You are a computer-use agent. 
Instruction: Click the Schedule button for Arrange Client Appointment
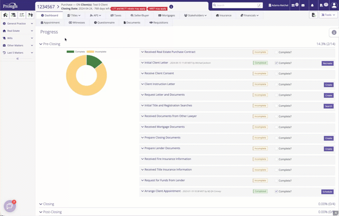coord(327,192)
